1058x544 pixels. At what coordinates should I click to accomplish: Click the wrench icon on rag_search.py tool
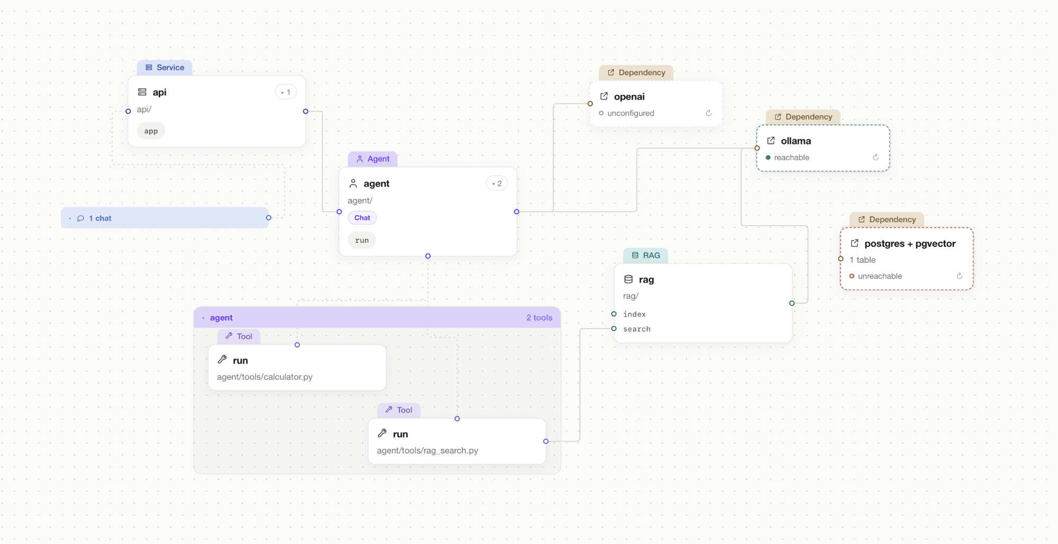[x=382, y=434]
